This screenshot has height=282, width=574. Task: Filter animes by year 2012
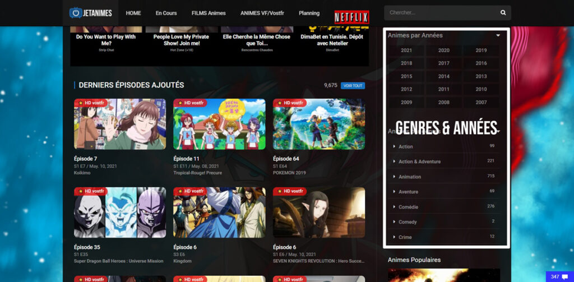pos(406,89)
